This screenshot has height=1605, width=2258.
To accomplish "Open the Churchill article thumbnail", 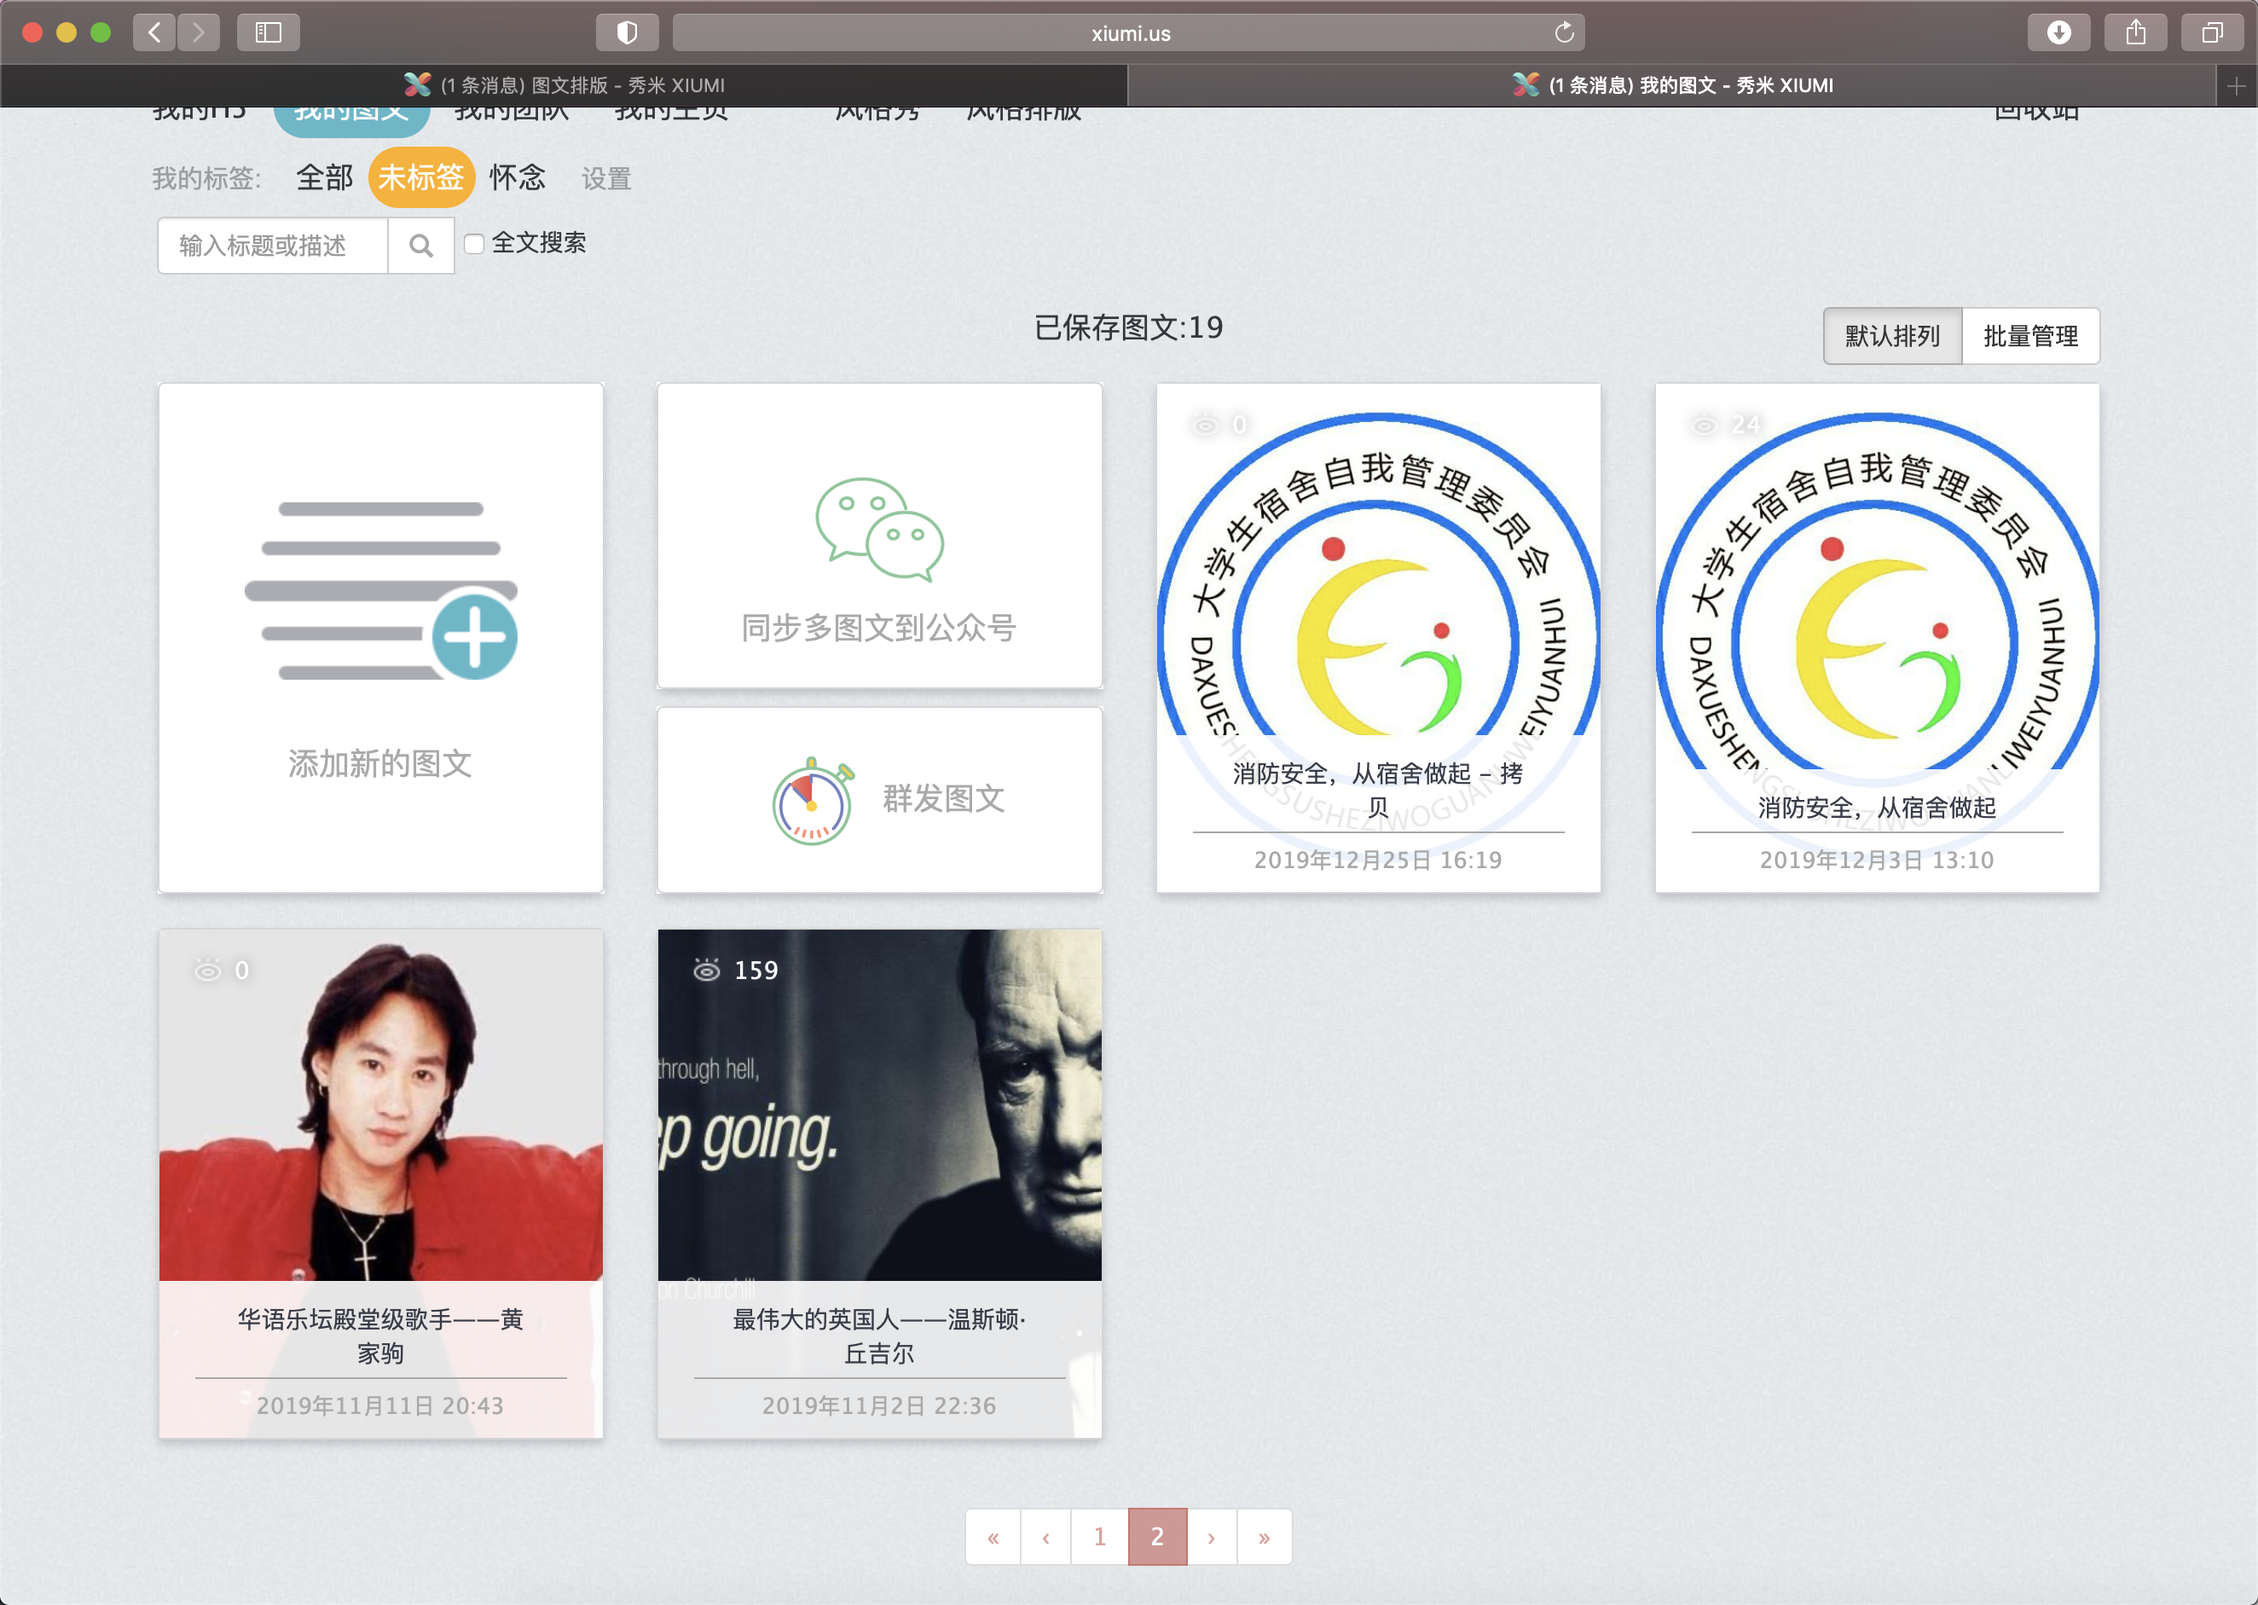I will click(878, 1104).
